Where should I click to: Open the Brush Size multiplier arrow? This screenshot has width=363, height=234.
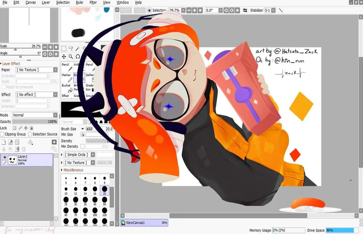[x=82, y=129]
